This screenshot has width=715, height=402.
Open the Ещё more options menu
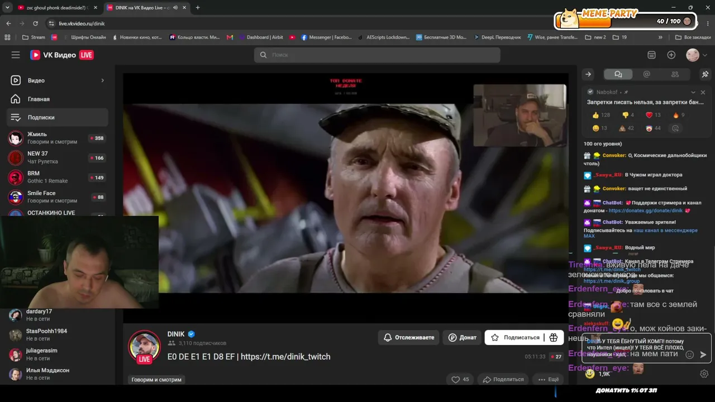click(549, 379)
